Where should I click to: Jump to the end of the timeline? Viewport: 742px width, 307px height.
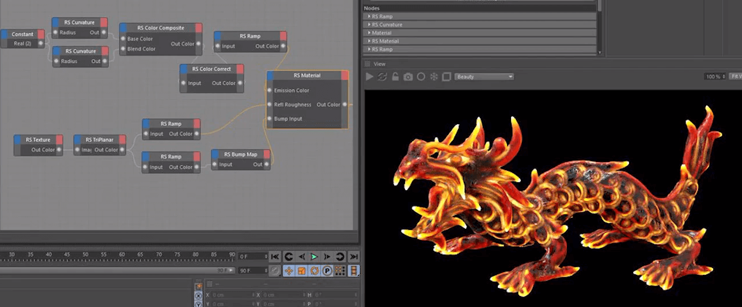[354, 256]
